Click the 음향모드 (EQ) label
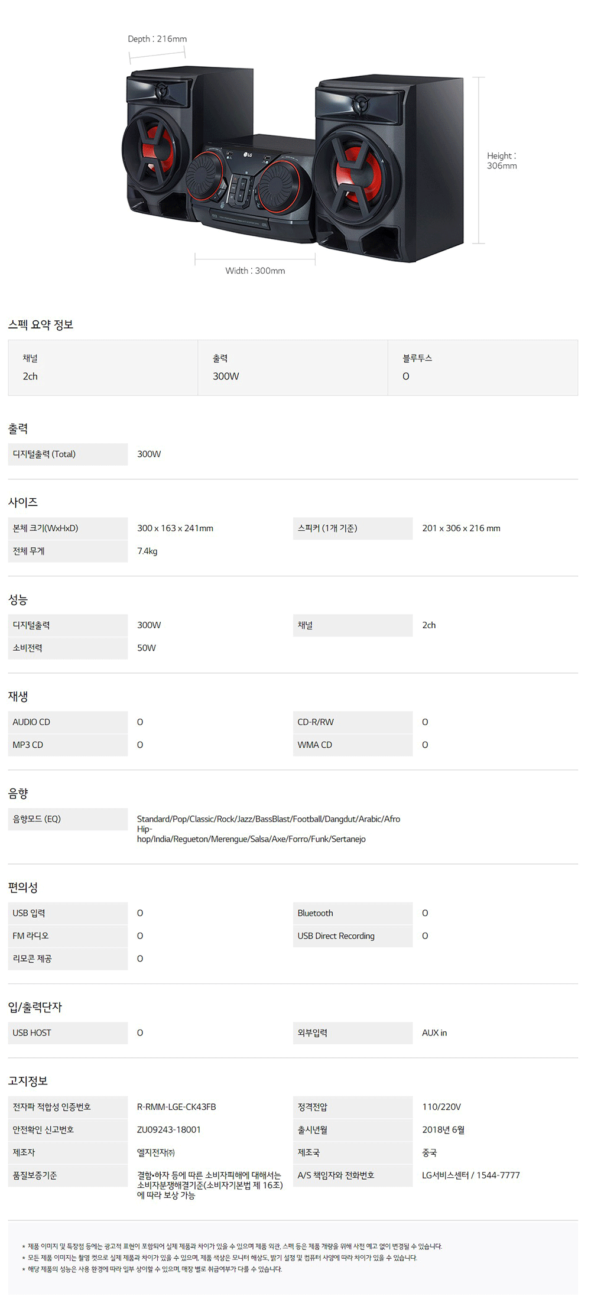591x1299 pixels. 37,819
